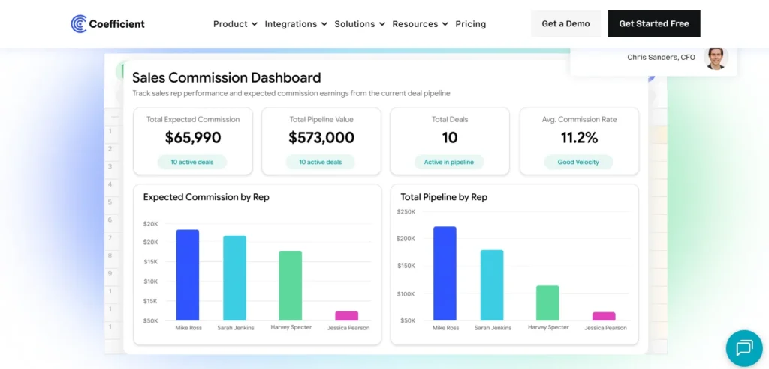Click Total Pipeline Value card label

(321, 119)
